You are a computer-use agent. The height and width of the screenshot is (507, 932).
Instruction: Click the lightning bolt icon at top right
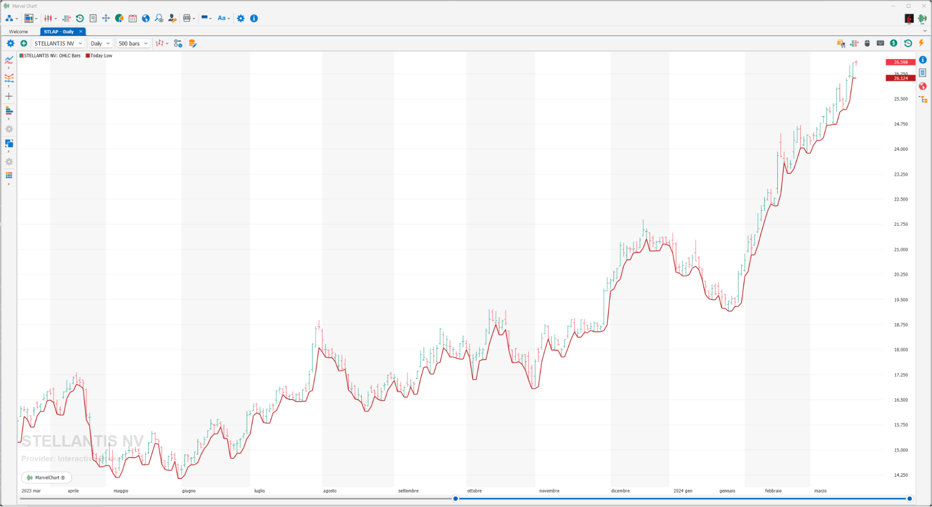coord(921,43)
